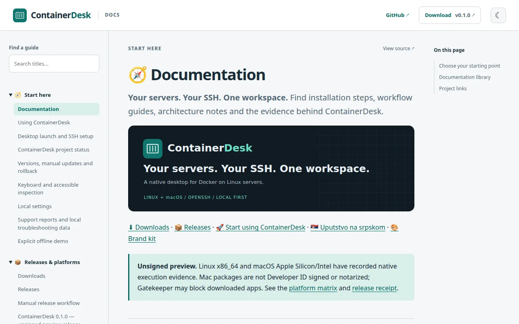Click the View source link

[x=399, y=49]
